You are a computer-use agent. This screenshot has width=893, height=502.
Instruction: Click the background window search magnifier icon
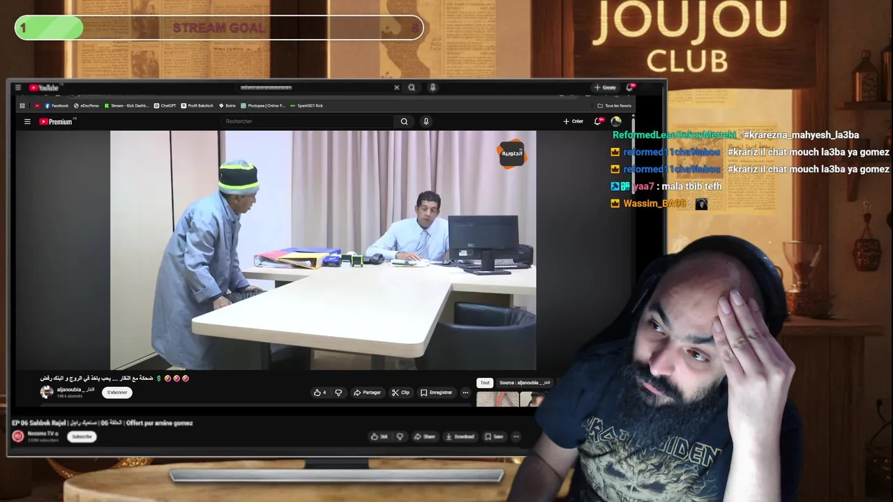[412, 88]
